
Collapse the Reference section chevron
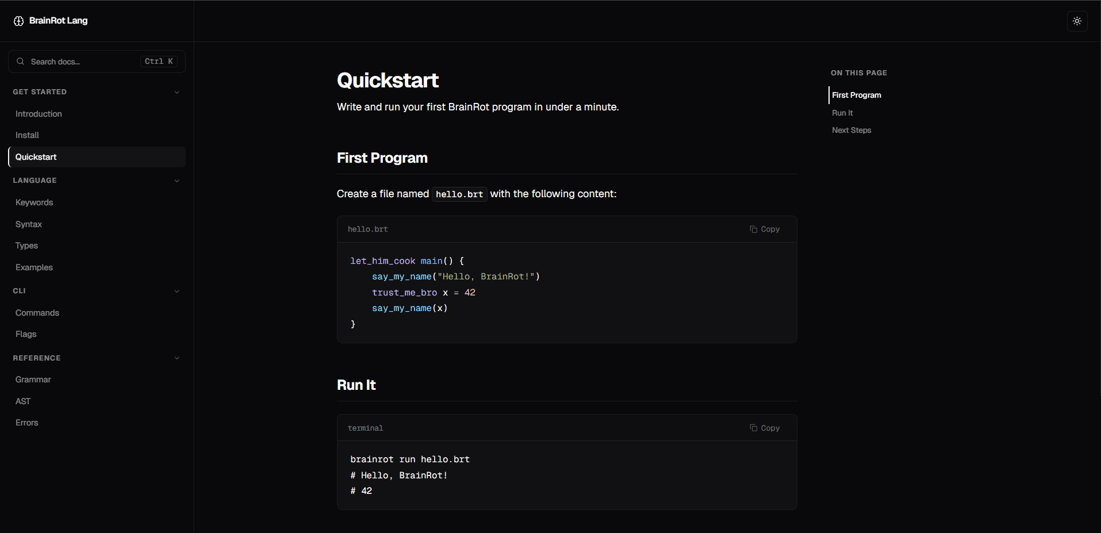pos(177,358)
